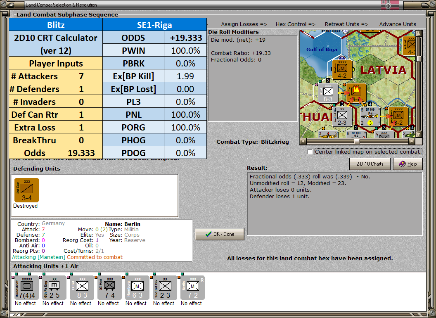The width and height of the screenshot is (436, 318).
Task: Select the IX Inf 8-3 attacking unit counter
Action: click(x=82, y=288)
